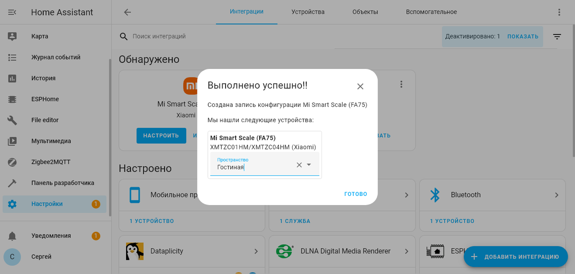575x274 pixels.
Task: Switch to the Интеграции tab
Action: [x=246, y=11]
